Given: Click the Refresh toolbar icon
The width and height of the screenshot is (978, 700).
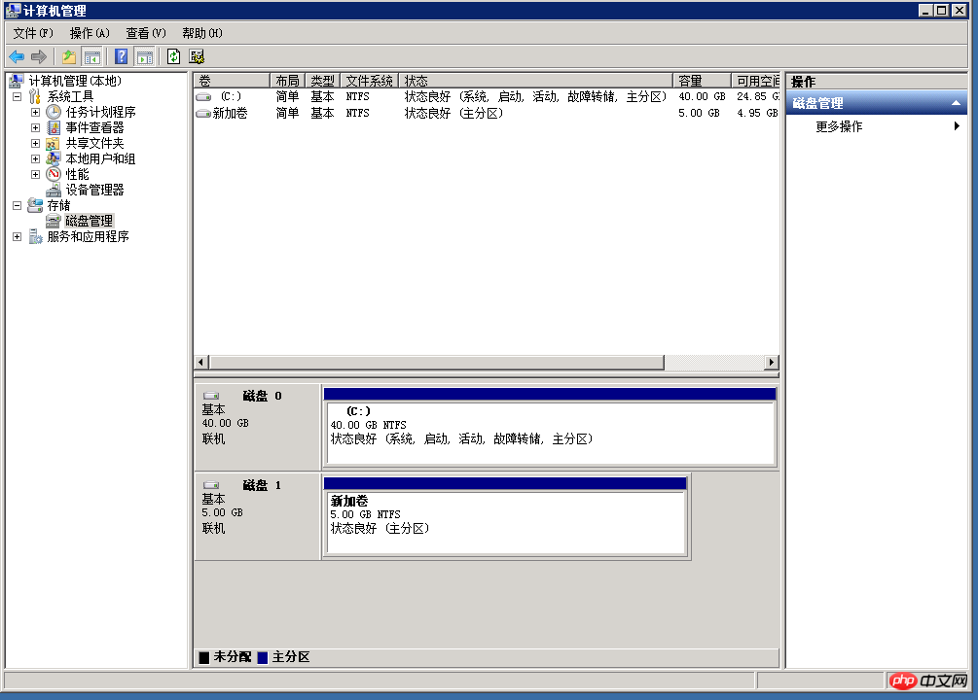Looking at the screenshot, I should coord(173,57).
